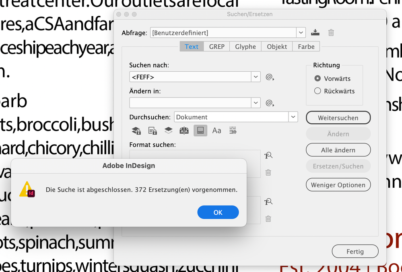Click the yellow warning icon in the alert

[x=27, y=189]
